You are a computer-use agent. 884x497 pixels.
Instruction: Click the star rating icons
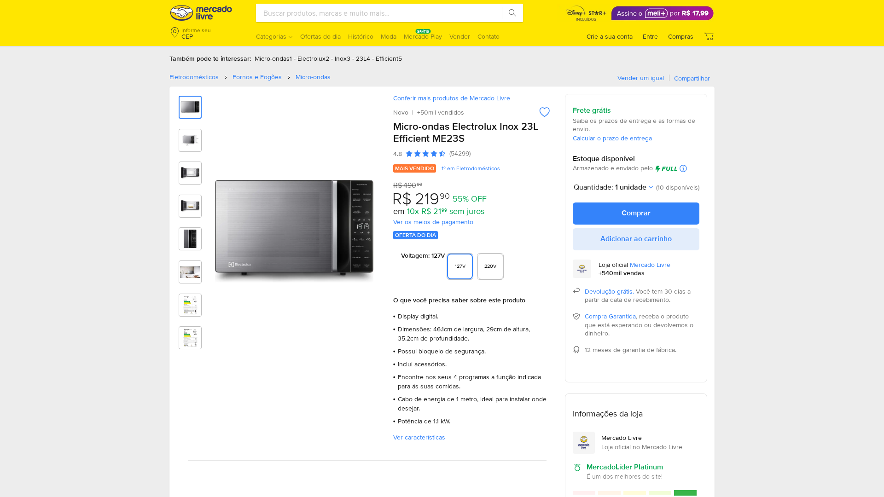425,154
